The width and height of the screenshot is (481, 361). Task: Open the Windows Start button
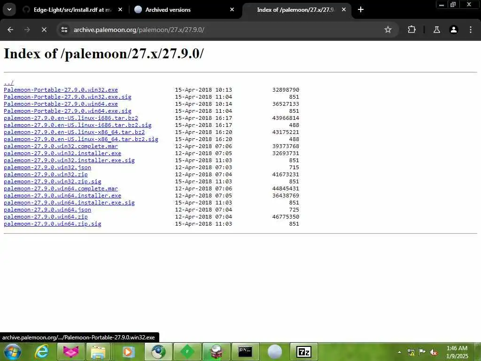tap(13, 352)
